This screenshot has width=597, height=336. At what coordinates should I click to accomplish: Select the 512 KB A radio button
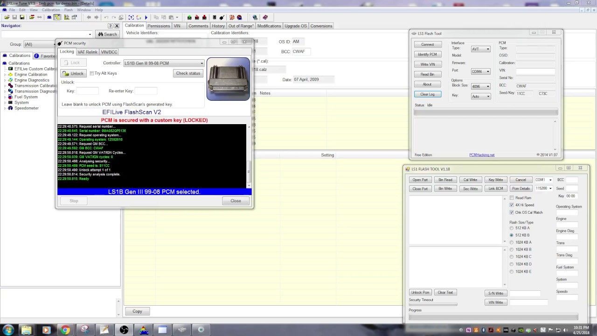[x=512, y=228]
